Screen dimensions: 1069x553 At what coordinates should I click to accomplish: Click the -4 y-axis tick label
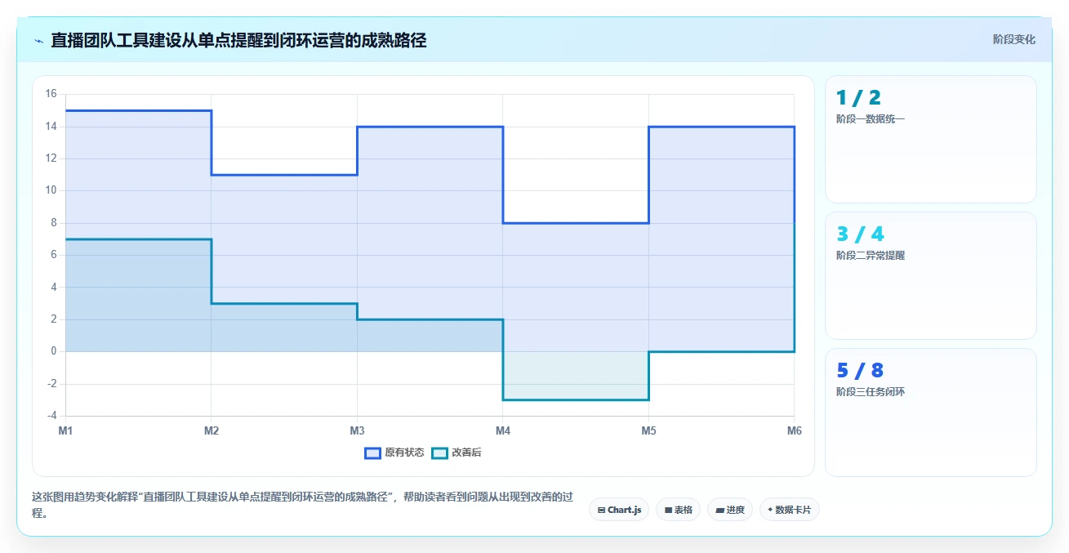(x=51, y=416)
